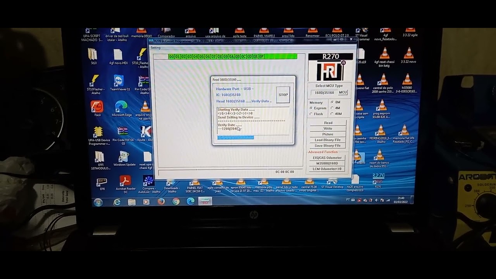
Task: Click the R270 programmer taskbar button
Action: [205, 201]
